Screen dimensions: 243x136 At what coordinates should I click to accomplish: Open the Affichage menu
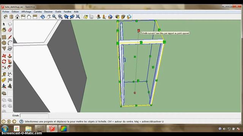coord(26,12)
